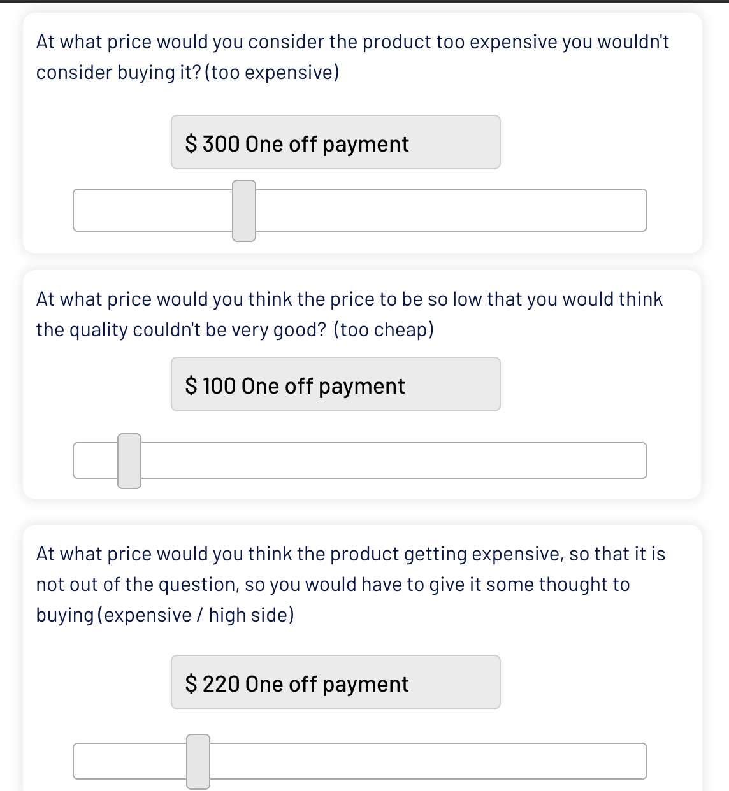The width and height of the screenshot is (729, 791).
Task: Click far left end of high side slider
Action: click(x=78, y=761)
